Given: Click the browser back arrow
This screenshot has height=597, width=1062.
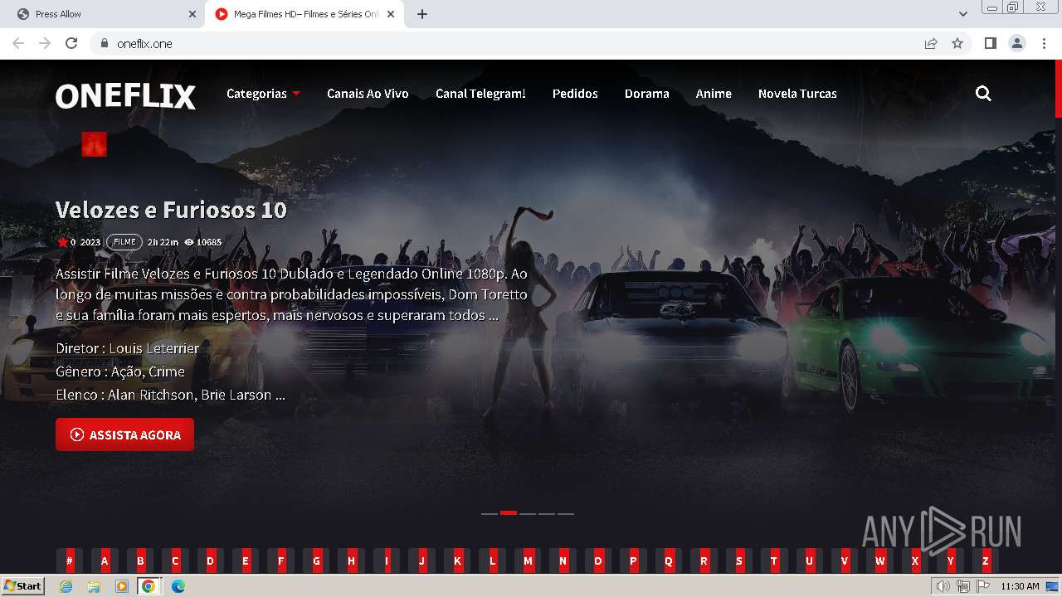Looking at the screenshot, I should point(18,43).
